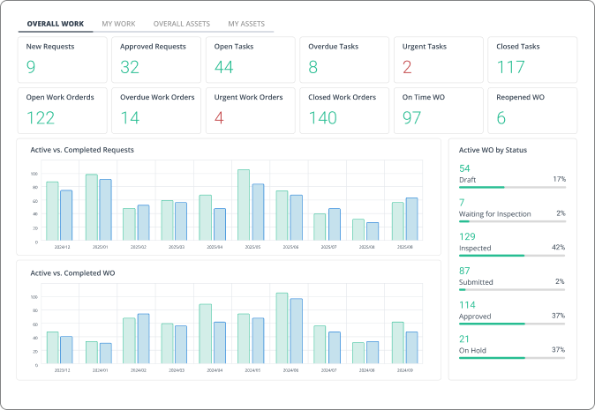
Task: Open Urgent Work Orders count 4
Action: click(219, 118)
